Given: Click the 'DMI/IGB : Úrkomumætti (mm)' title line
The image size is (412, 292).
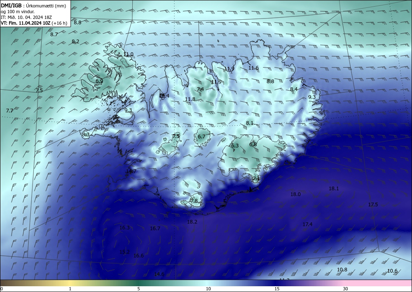Looking at the screenshot, I should (x=33, y=5).
